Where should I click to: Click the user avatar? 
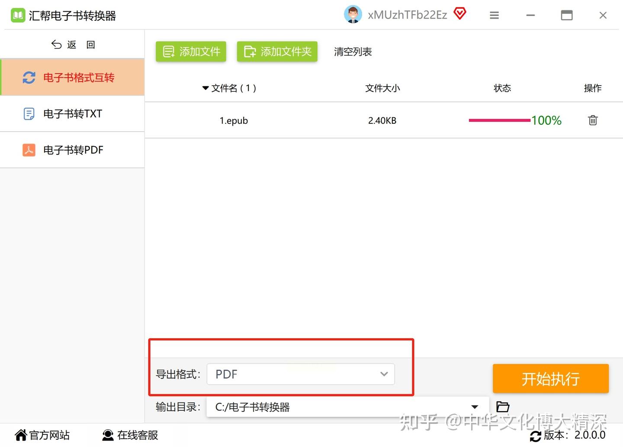click(x=353, y=14)
